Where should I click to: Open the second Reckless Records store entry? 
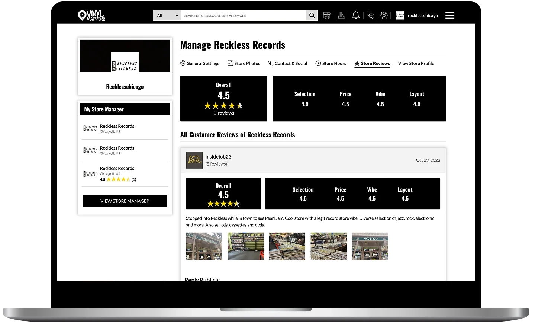coord(125,150)
